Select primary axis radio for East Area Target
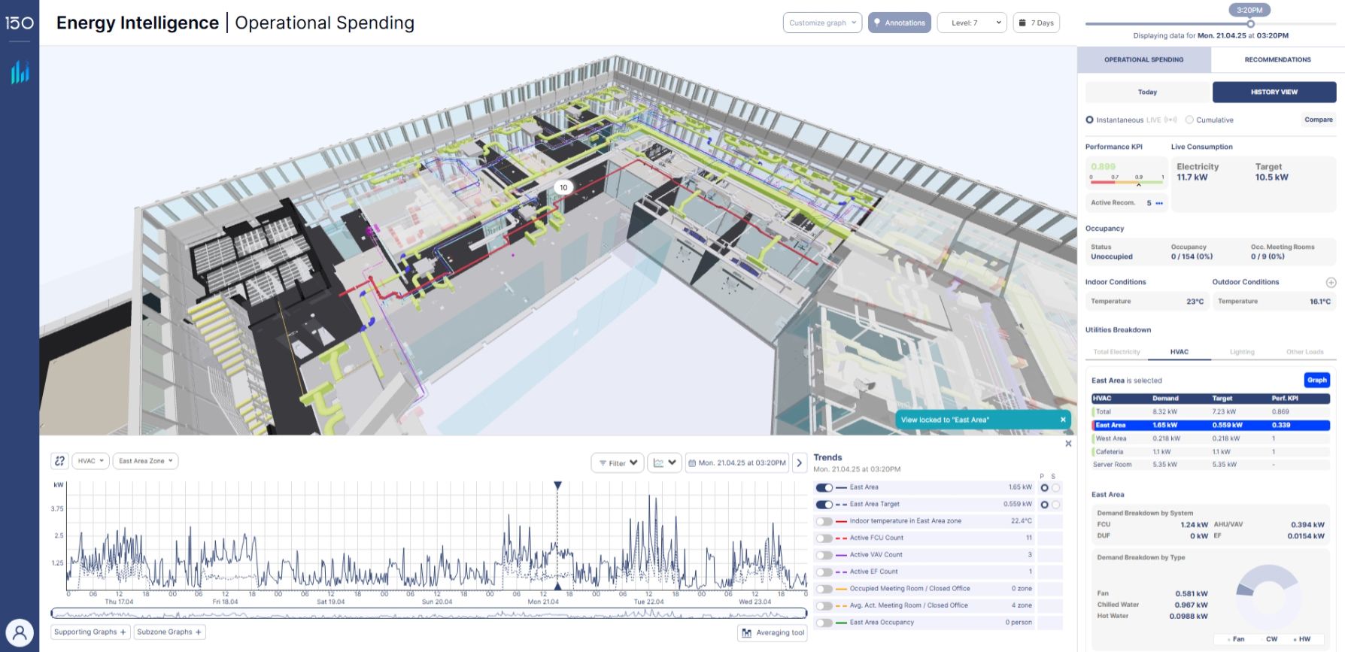 [x=1044, y=505]
